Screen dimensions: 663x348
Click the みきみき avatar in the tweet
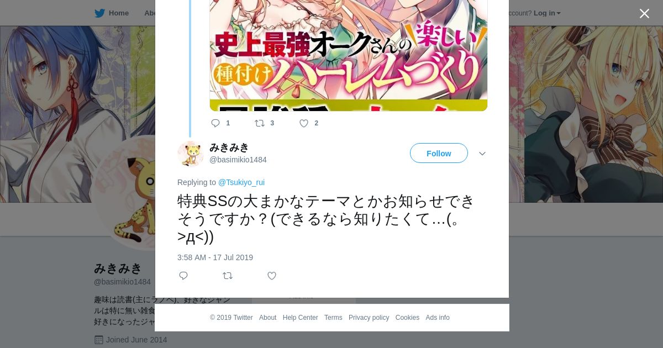191,154
